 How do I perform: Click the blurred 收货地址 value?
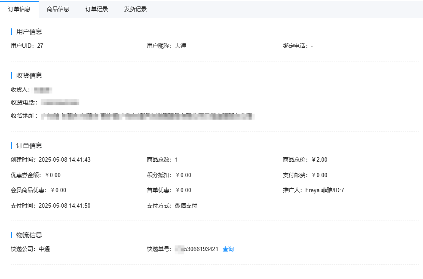click(147, 117)
